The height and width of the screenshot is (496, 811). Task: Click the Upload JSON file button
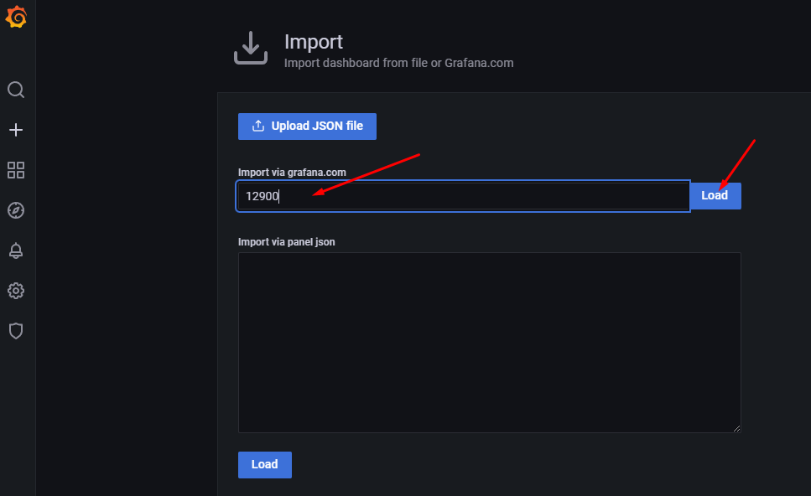(x=307, y=126)
